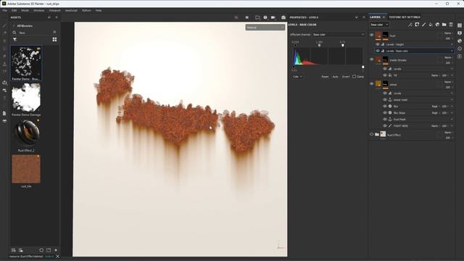This screenshot has height=261, width=464.
Task: Open the Material mode dropdown in viewport
Action: tap(265, 28)
